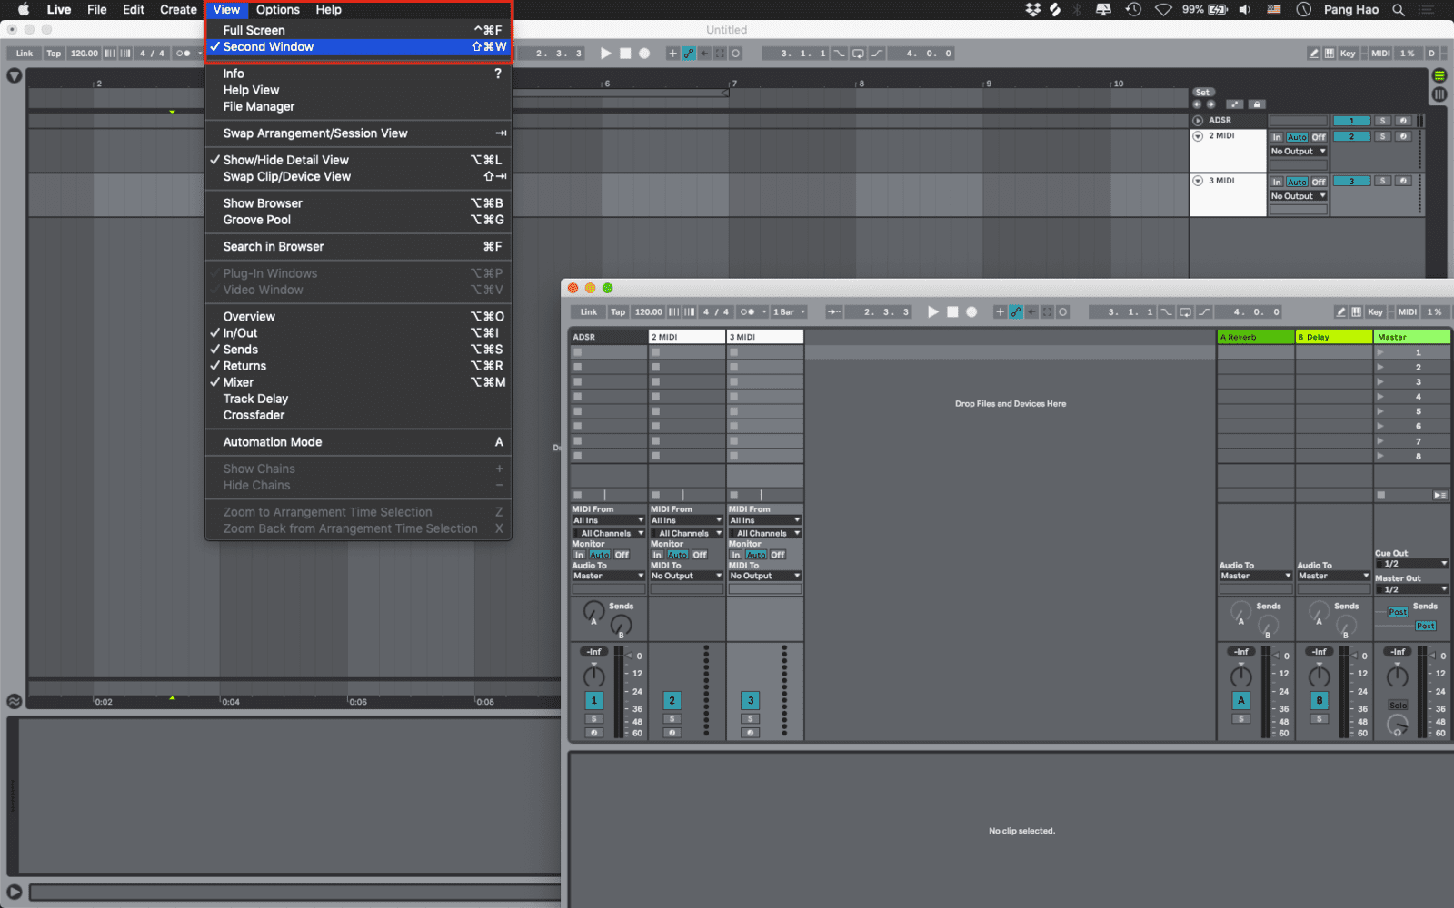Toggle track 1 activator in Session mixer
The height and width of the screenshot is (908, 1454).
coord(593,700)
